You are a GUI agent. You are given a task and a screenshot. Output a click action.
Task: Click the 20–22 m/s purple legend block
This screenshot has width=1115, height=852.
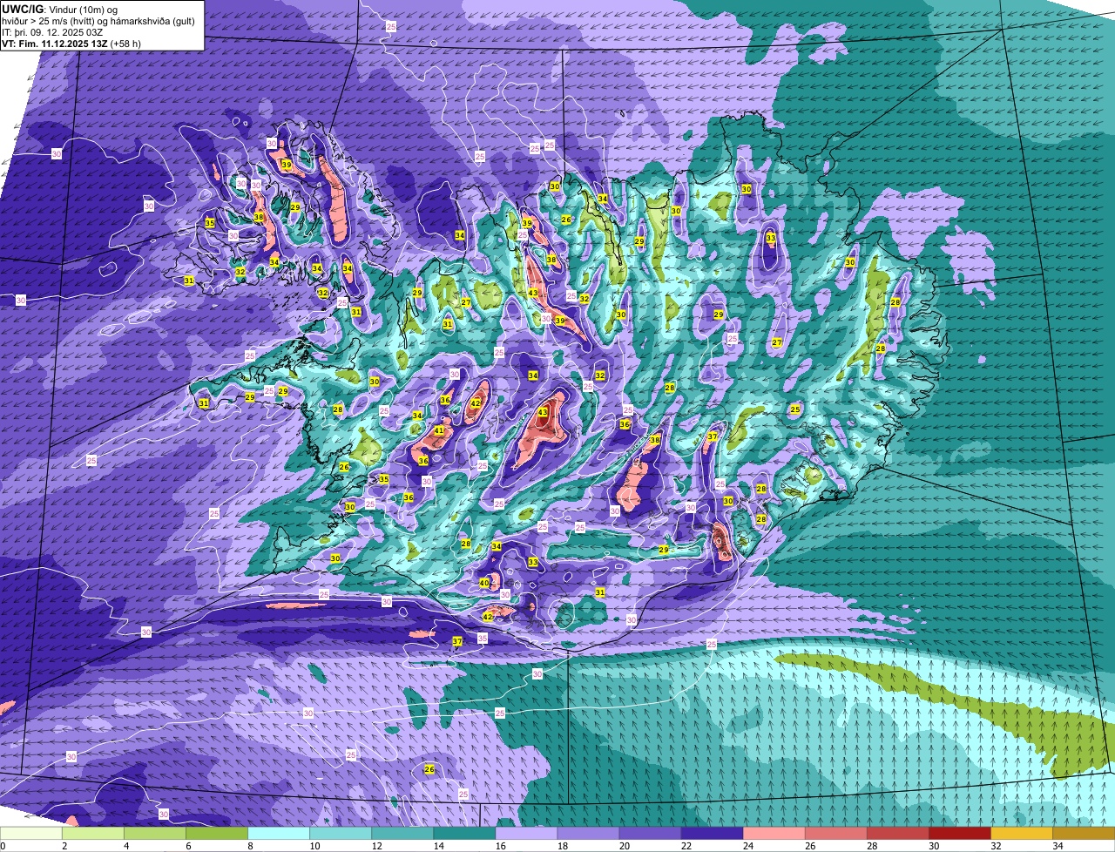(x=650, y=834)
